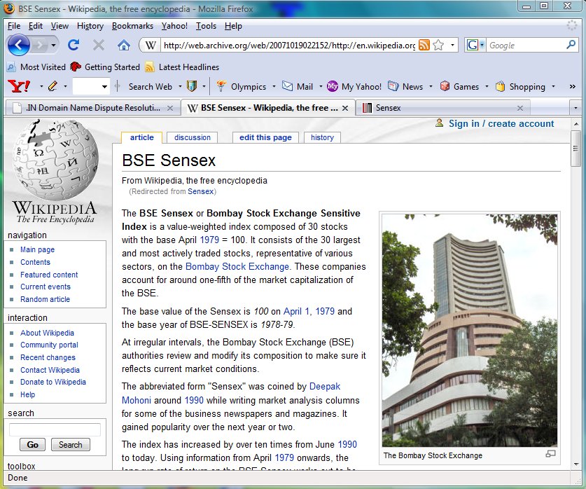
Task: Click the Yahoo toolbar pencil icon
Action: [53, 86]
